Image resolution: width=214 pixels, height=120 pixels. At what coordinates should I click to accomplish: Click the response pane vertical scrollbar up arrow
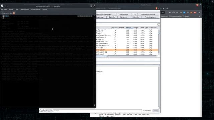[159, 66]
